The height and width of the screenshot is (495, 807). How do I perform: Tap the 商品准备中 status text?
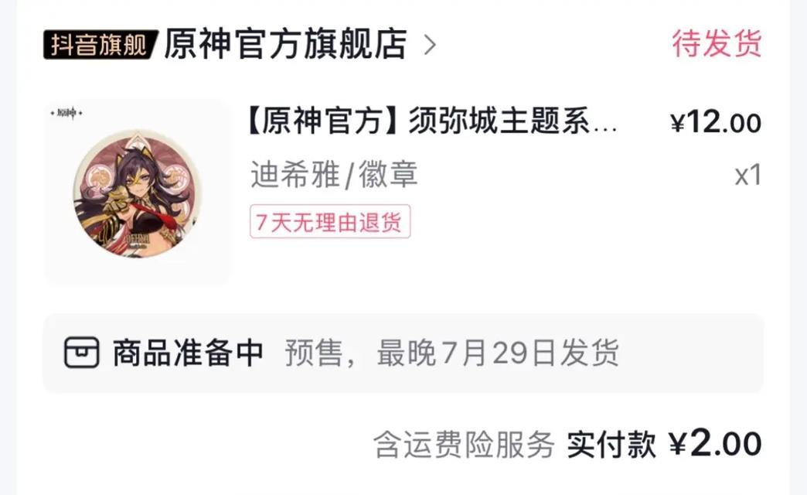click(x=189, y=353)
